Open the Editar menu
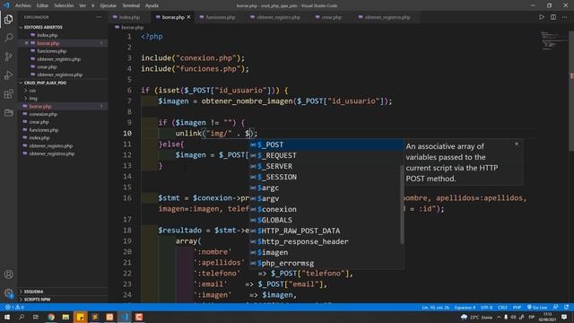 (x=42, y=5)
